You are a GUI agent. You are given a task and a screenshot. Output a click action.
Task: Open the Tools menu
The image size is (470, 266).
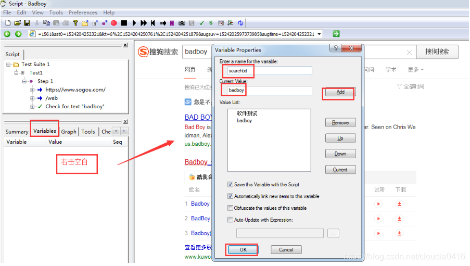pyautogui.click(x=56, y=12)
